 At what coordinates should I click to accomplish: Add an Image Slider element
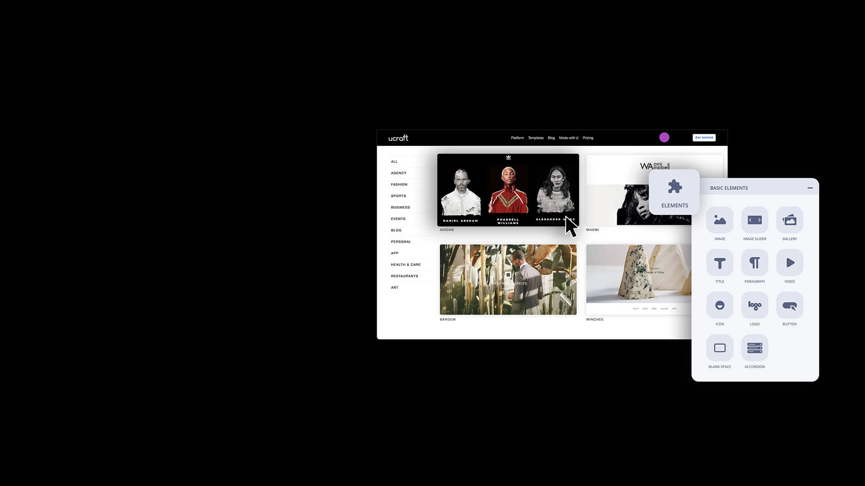coord(755,220)
